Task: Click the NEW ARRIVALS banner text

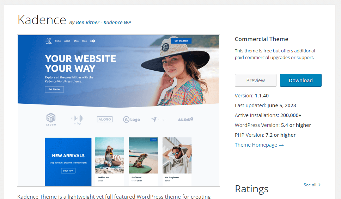Action: click(68, 156)
